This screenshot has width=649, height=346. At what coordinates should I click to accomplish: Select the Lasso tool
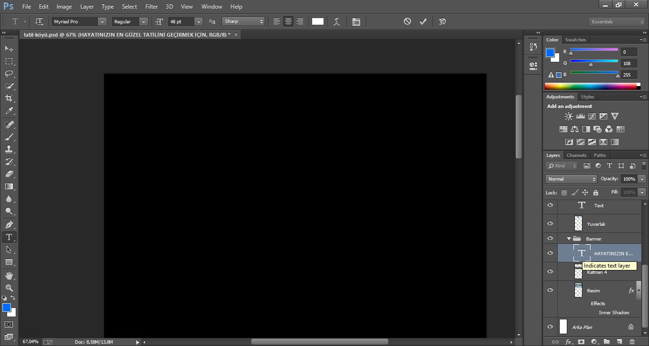tap(9, 73)
